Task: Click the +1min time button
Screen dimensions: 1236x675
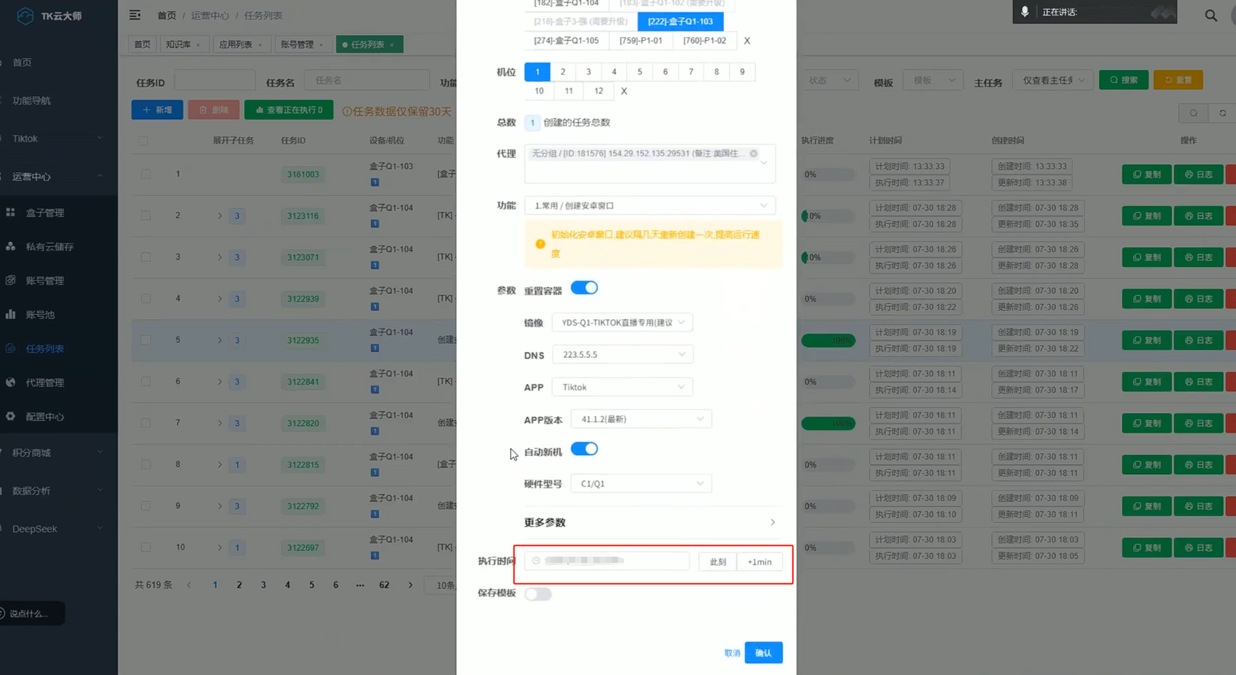Action: tap(759, 562)
